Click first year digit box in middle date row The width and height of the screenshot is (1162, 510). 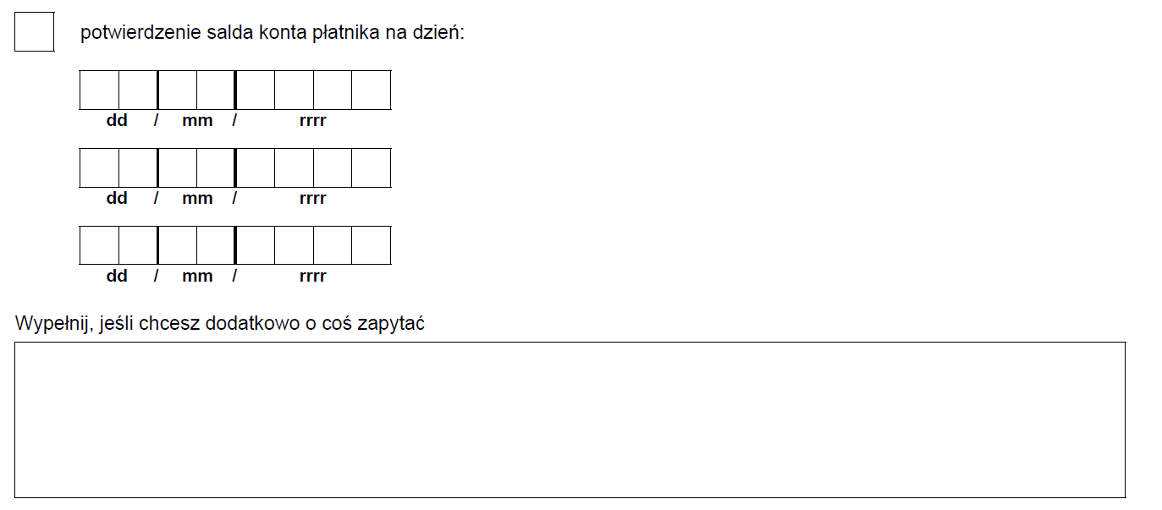(256, 167)
